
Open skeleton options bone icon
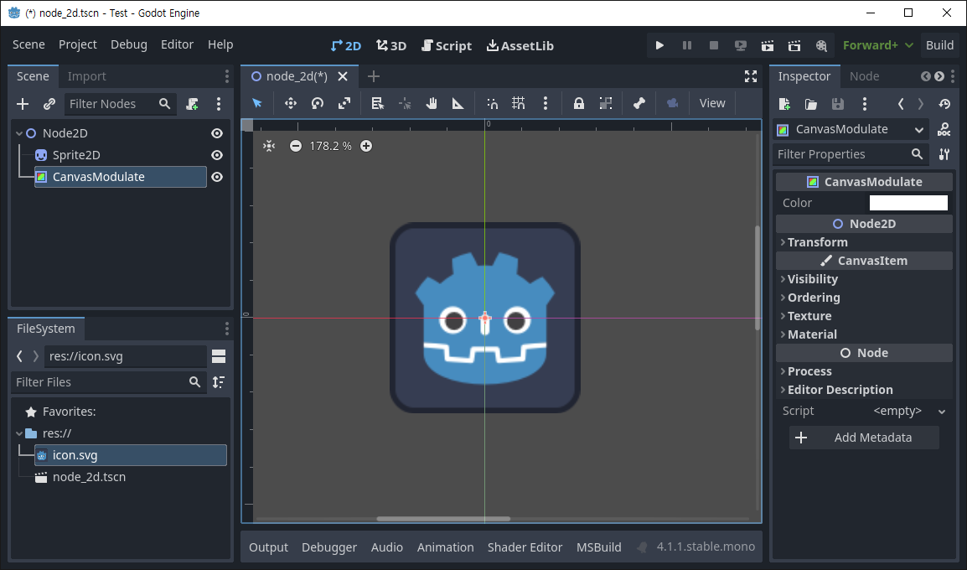639,103
